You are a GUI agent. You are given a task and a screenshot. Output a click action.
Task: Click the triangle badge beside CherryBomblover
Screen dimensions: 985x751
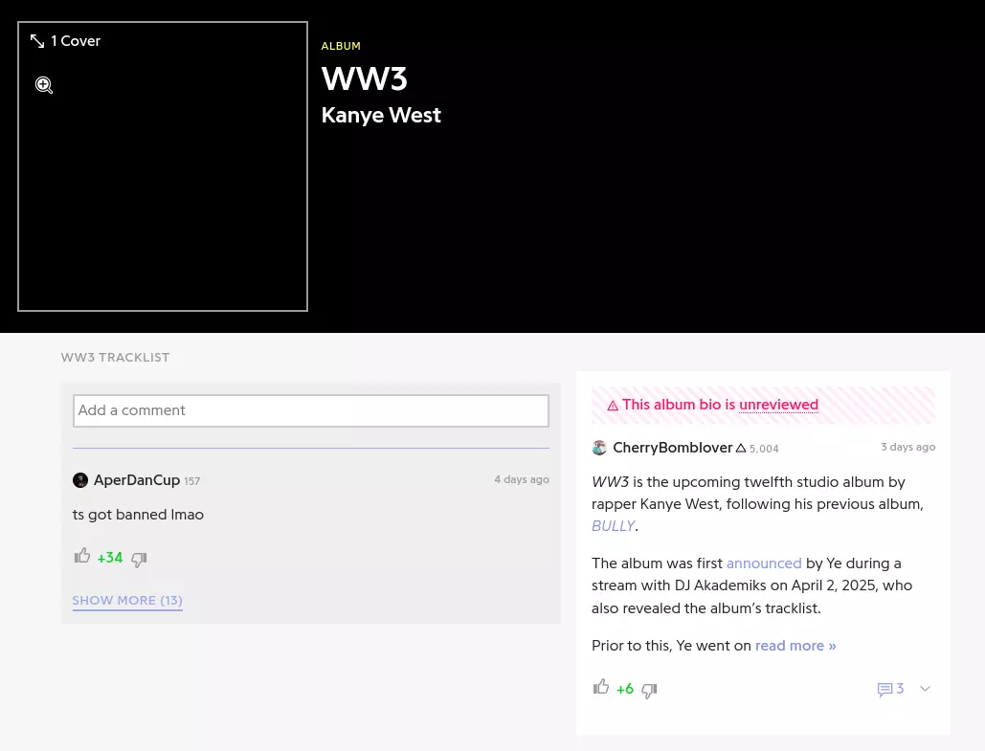741,449
